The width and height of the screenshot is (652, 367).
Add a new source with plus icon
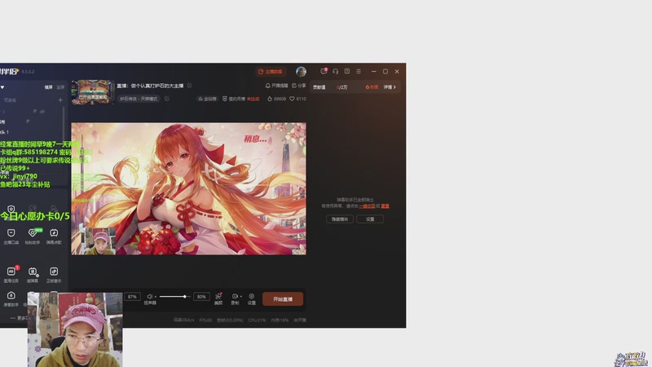coord(60,100)
